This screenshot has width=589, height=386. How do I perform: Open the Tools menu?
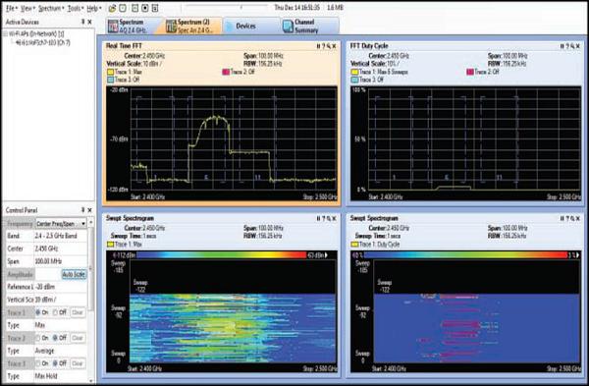pos(76,8)
